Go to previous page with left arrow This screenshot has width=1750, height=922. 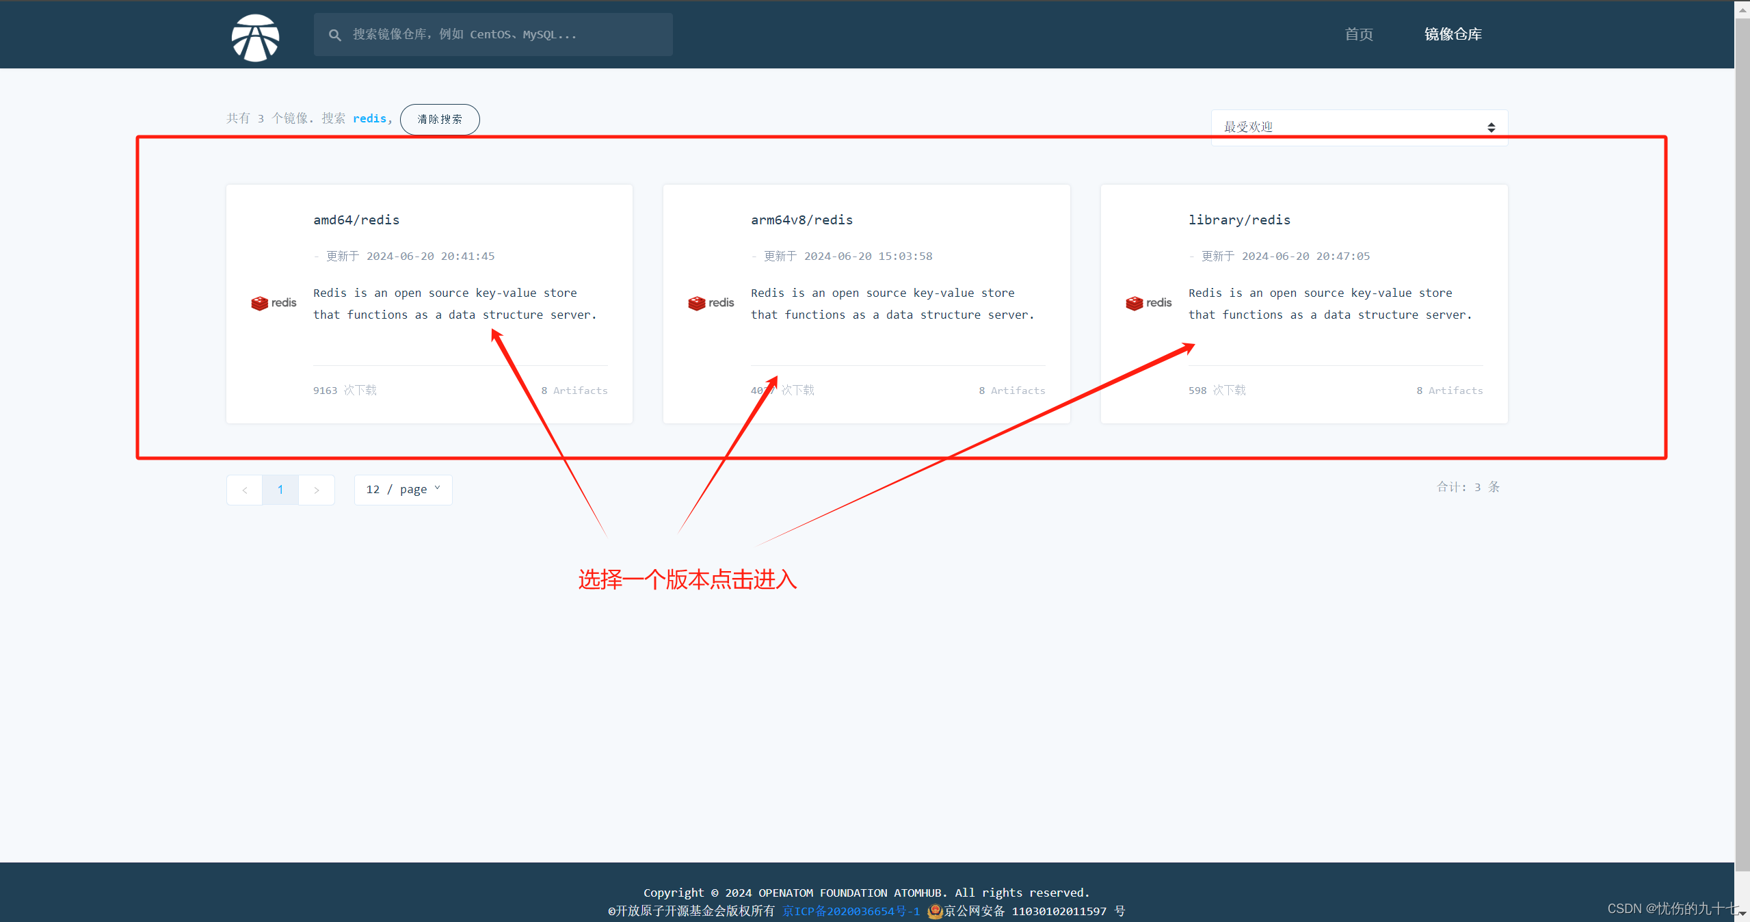(244, 489)
